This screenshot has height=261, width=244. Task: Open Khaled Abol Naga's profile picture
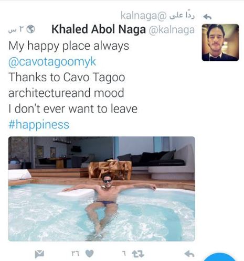(x=220, y=42)
